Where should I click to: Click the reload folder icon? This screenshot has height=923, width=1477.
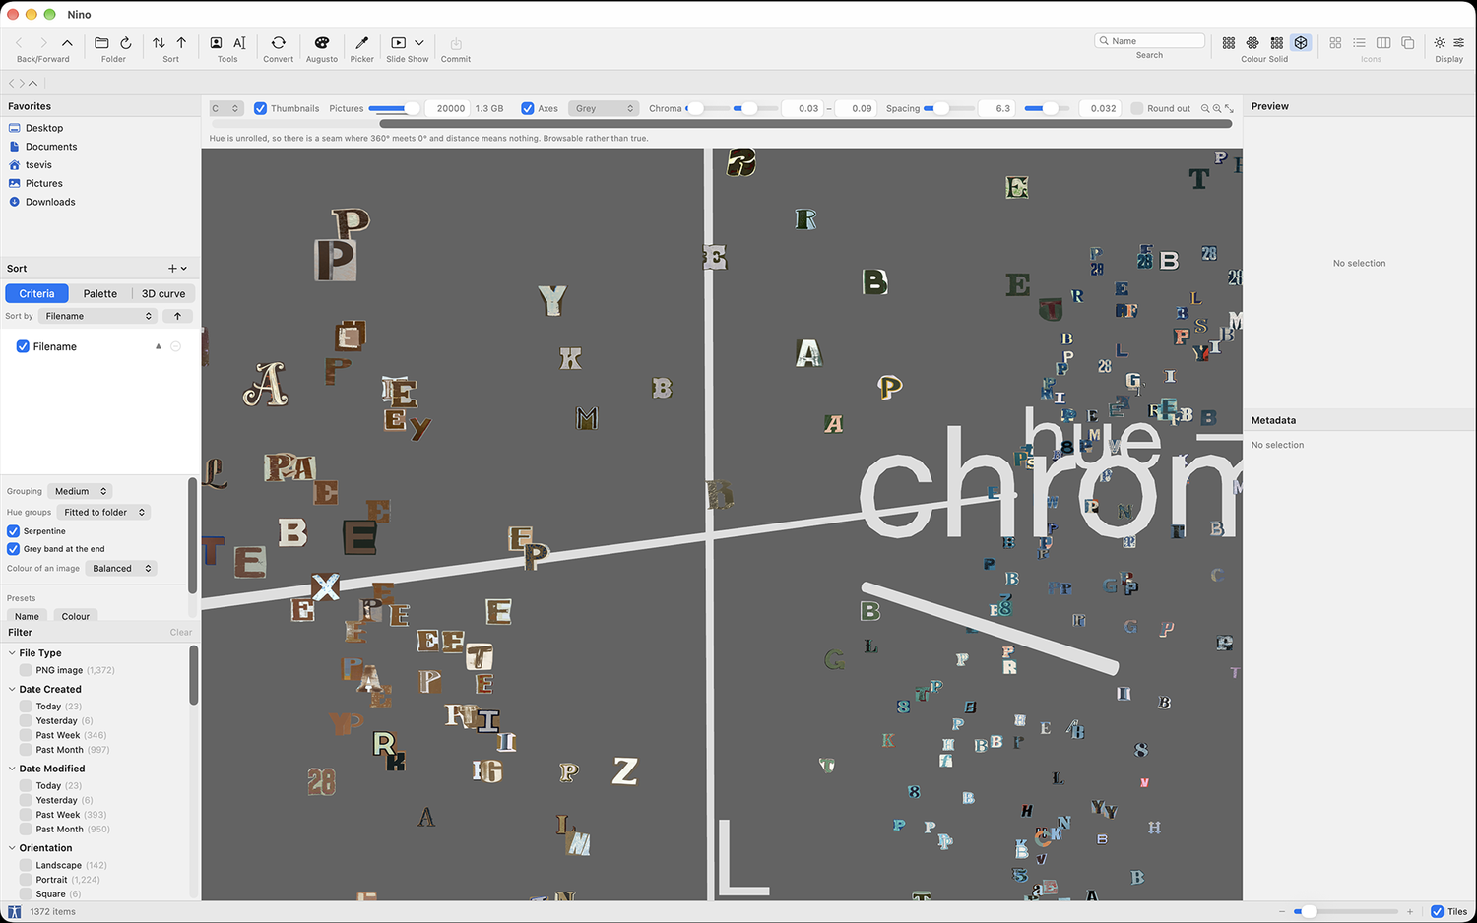126,43
